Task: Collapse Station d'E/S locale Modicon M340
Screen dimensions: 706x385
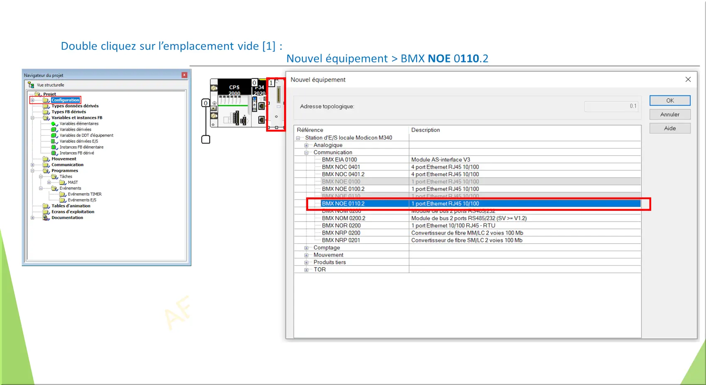Action: pyautogui.click(x=298, y=138)
